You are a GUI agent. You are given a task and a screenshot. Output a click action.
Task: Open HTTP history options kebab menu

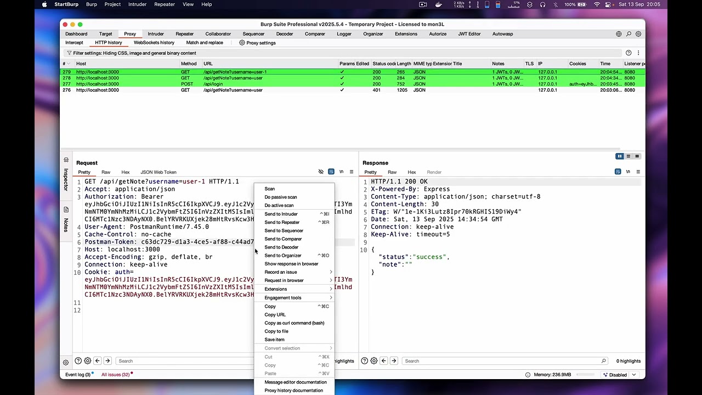638,53
